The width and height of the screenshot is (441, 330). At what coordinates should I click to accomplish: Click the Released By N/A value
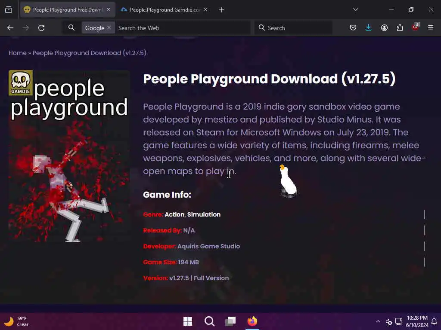[x=189, y=230]
